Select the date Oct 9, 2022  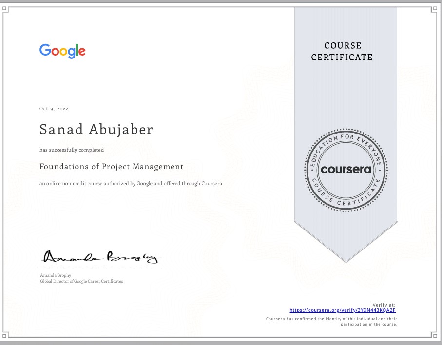tap(54, 108)
